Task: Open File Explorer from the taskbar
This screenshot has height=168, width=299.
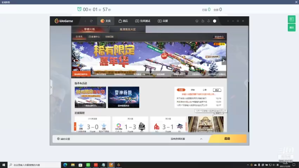Action: click(73, 165)
